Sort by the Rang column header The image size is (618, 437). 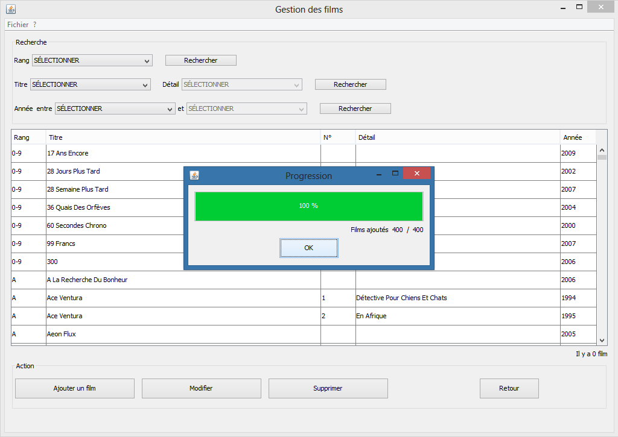click(x=28, y=137)
